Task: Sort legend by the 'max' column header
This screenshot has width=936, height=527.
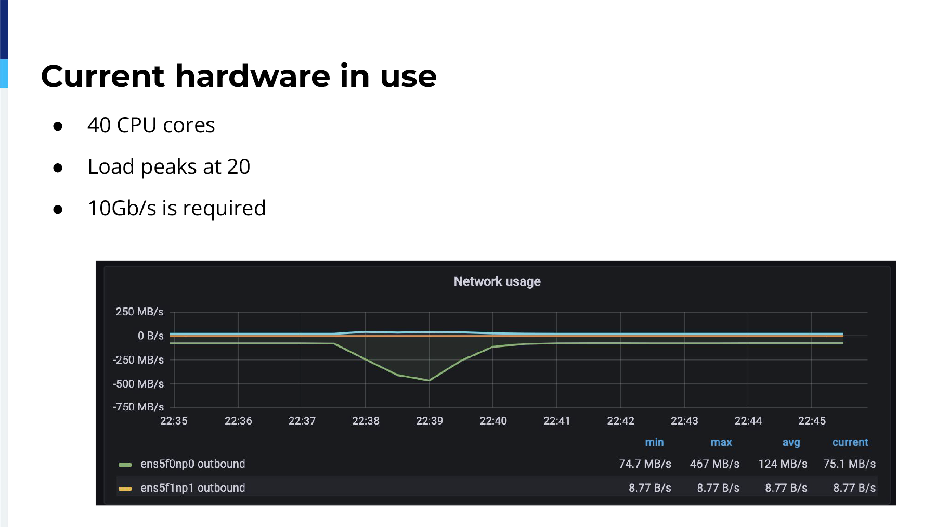Action: point(721,442)
